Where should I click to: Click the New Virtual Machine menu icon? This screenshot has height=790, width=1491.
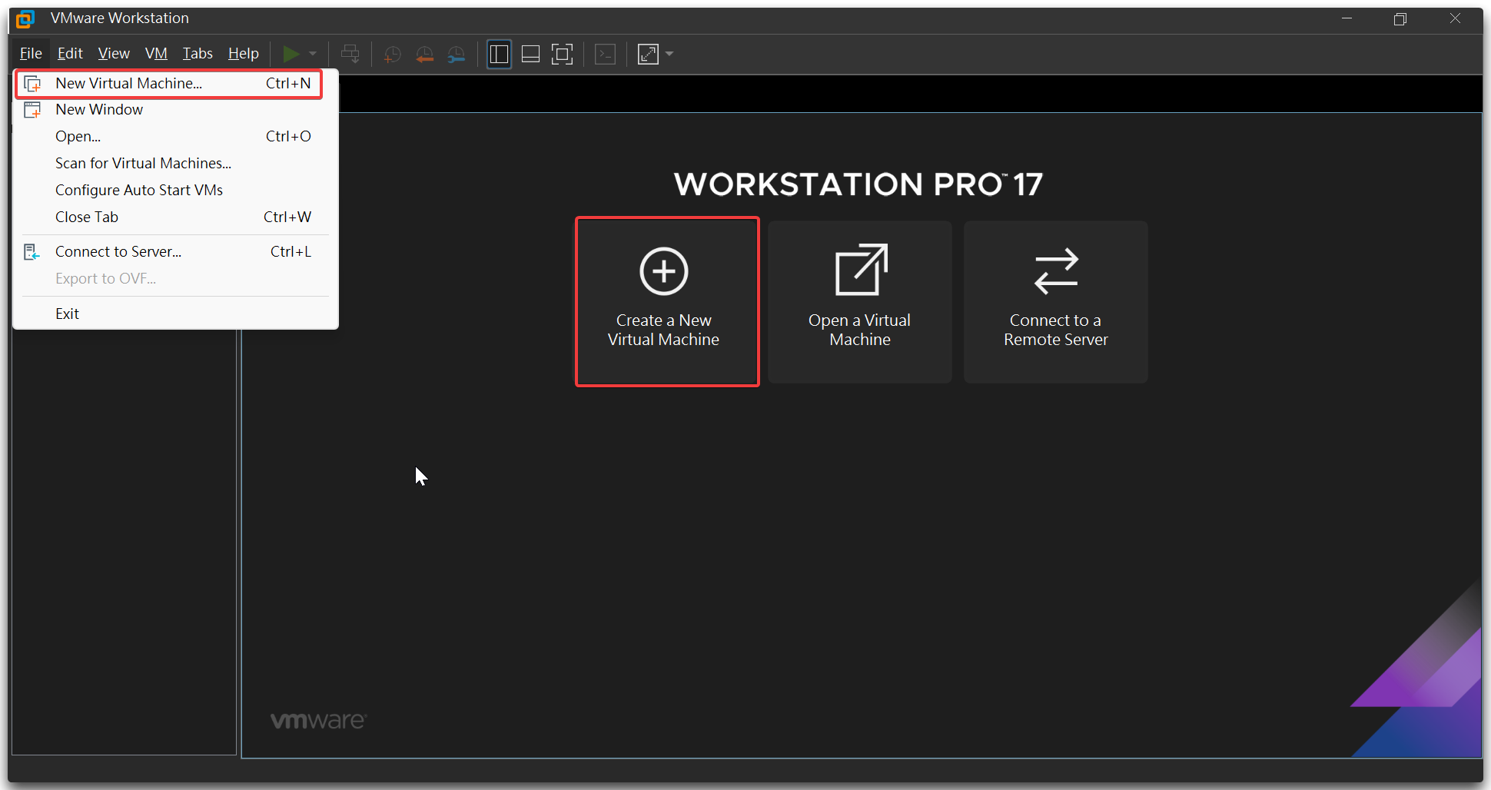pyautogui.click(x=32, y=83)
